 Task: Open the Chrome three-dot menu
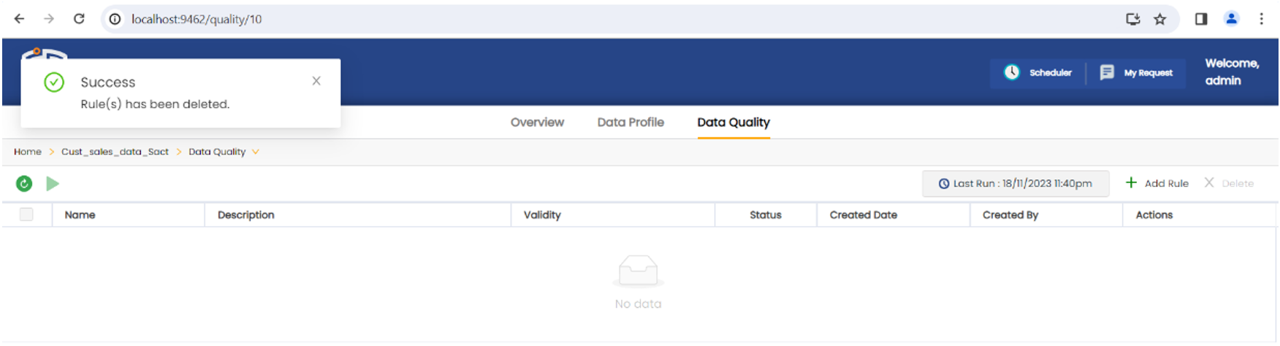point(1261,19)
